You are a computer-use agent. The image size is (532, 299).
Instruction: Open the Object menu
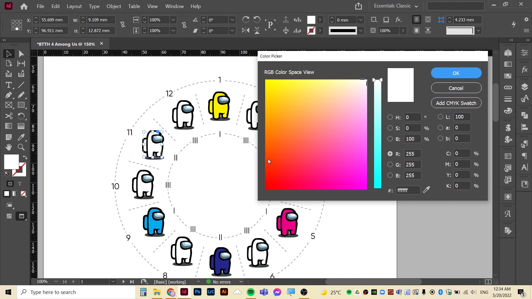(114, 6)
